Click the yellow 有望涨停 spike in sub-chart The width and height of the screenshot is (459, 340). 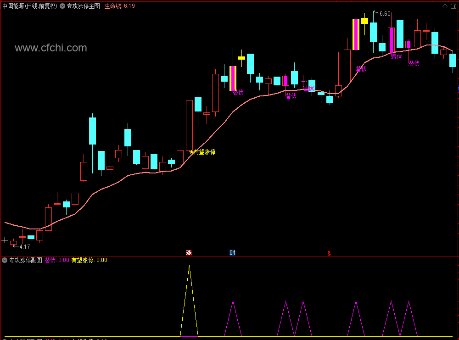(x=190, y=301)
